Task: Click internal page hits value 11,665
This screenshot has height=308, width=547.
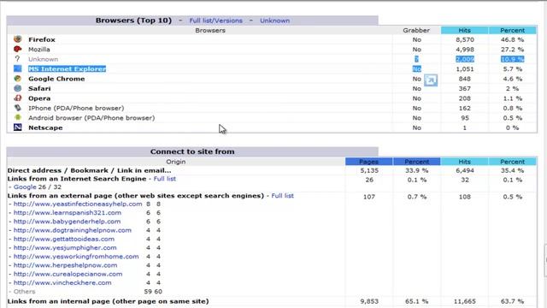Action: pyautogui.click(x=465, y=301)
